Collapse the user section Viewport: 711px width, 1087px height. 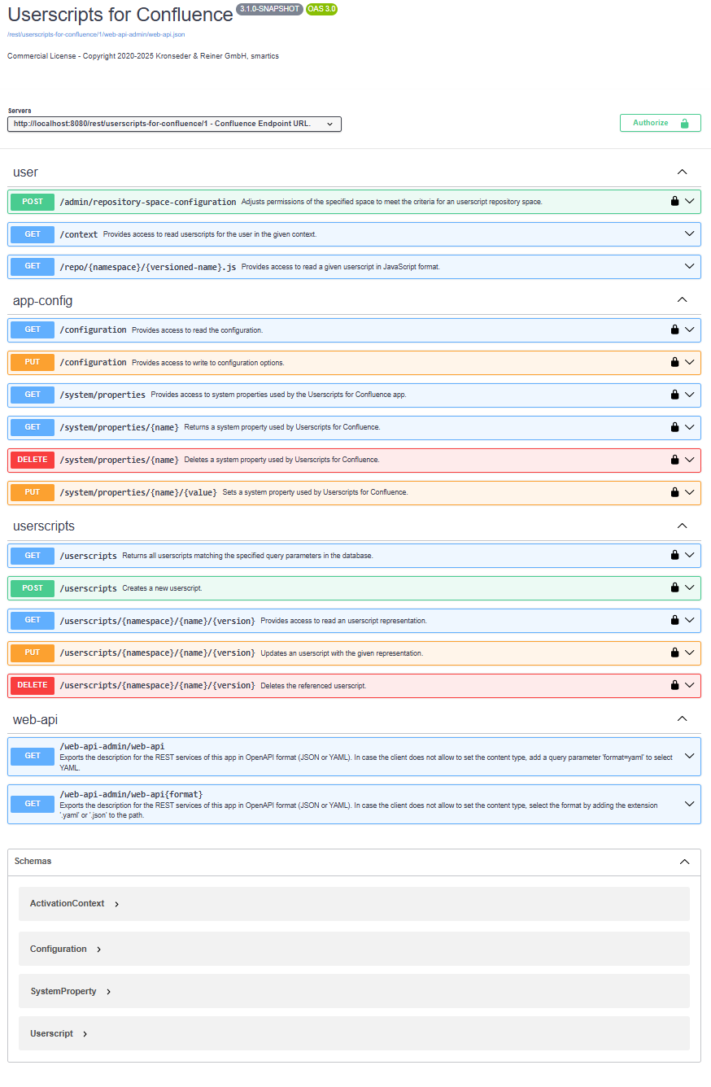pyautogui.click(x=682, y=172)
